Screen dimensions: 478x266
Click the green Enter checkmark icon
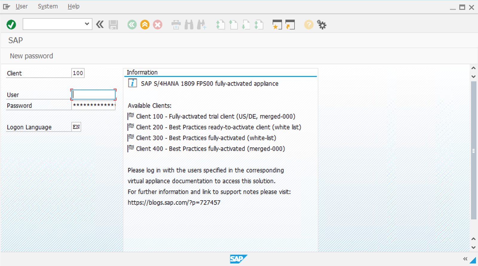coord(11,24)
